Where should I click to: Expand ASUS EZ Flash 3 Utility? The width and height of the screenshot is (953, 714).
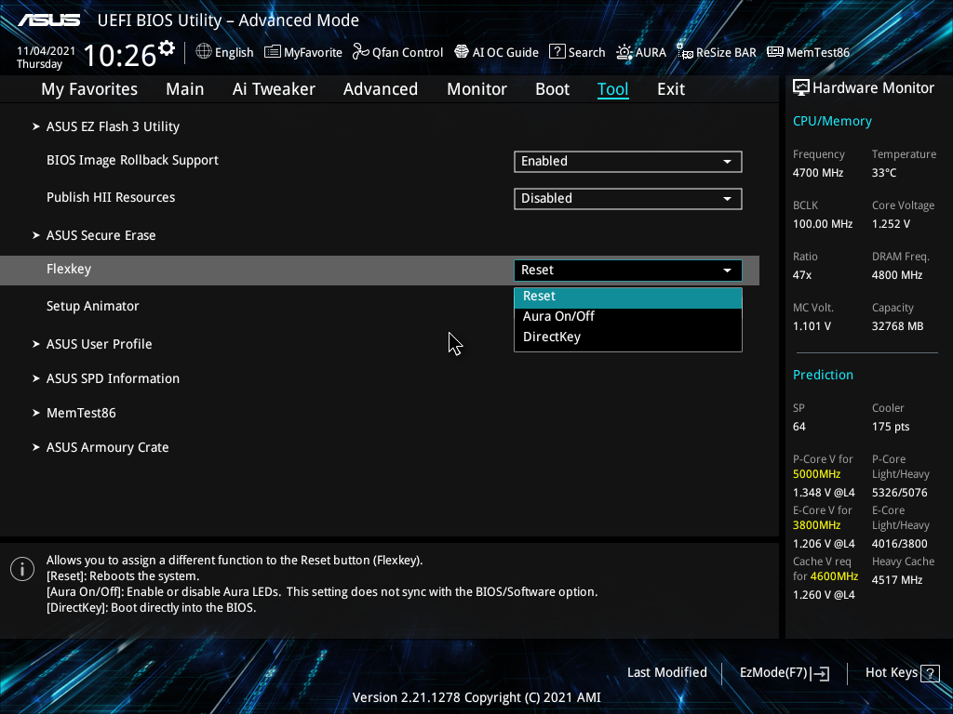tap(113, 126)
